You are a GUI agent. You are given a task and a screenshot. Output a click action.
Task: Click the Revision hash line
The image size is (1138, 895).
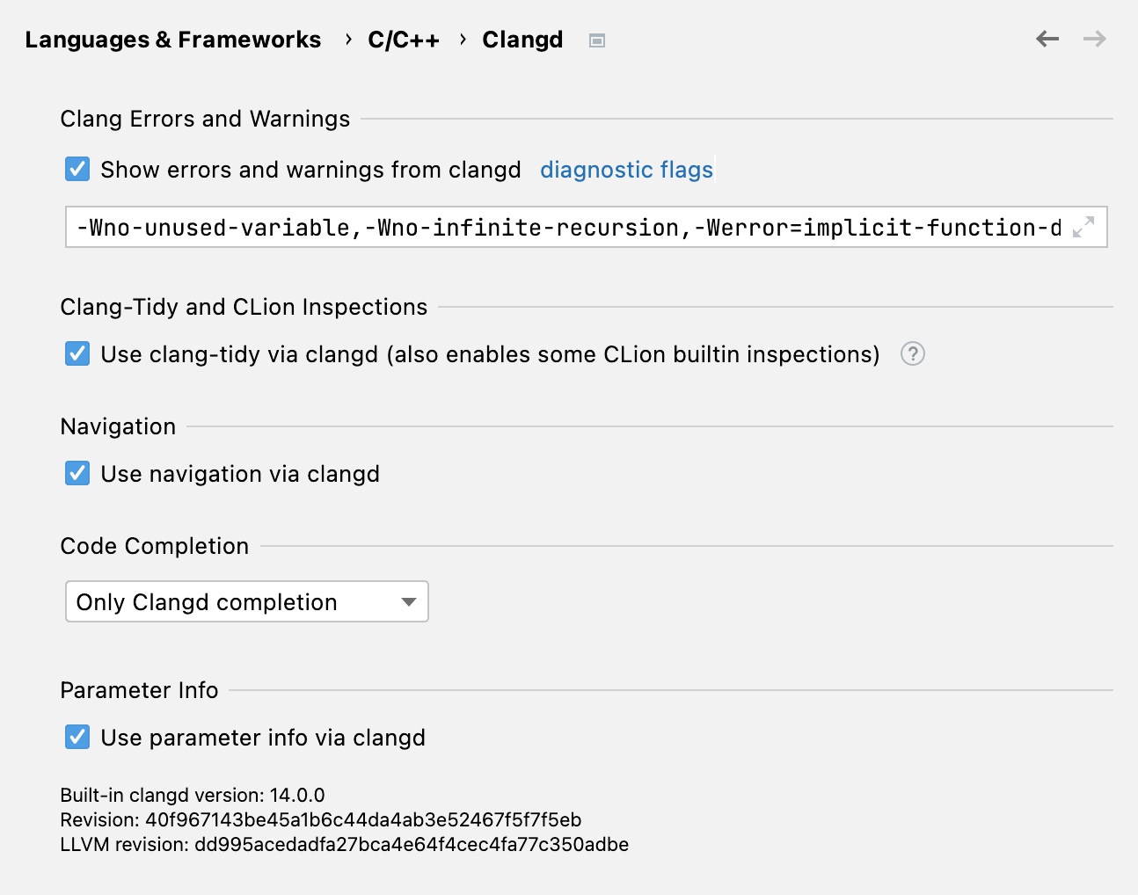click(x=320, y=819)
